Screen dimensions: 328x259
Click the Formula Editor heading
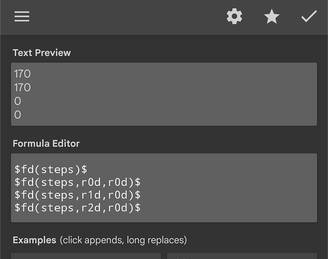(x=46, y=143)
